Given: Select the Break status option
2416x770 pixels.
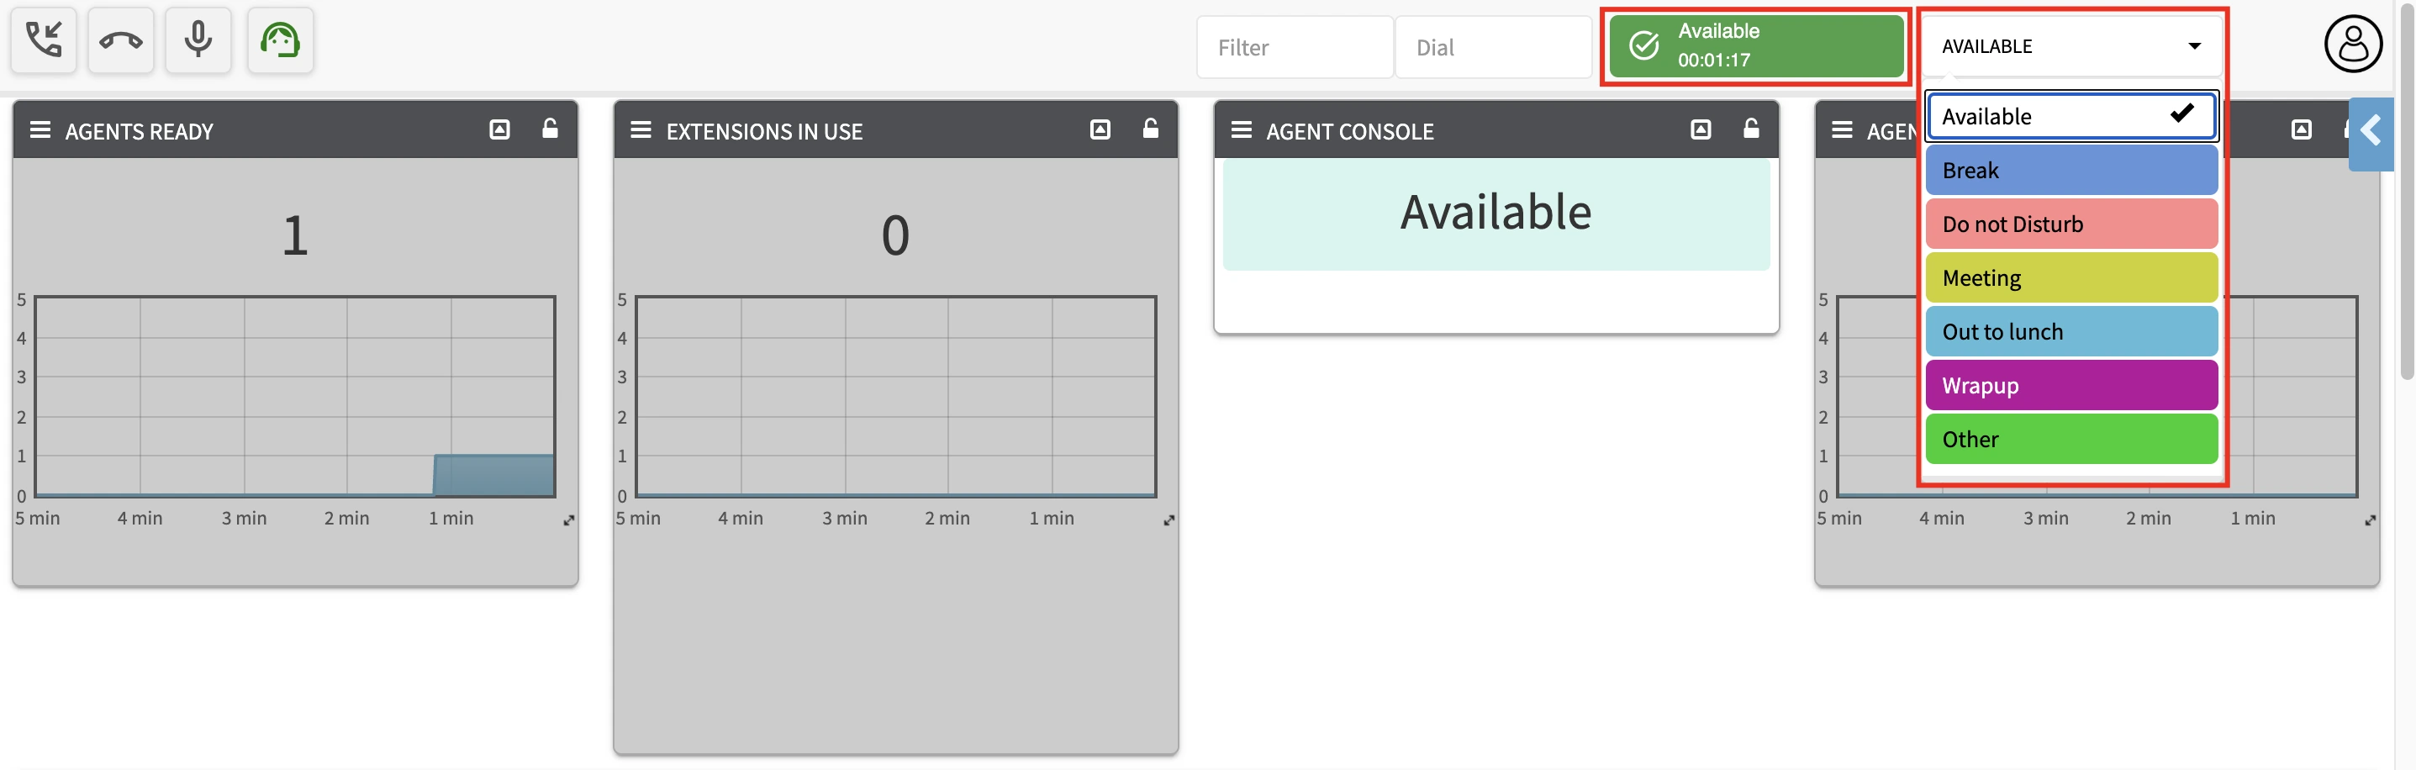Looking at the screenshot, I should coord(2070,171).
